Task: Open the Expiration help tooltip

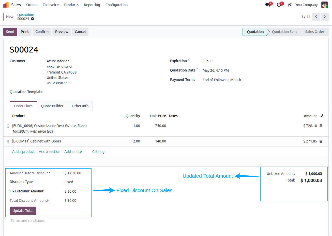Action: coord(188,60)
